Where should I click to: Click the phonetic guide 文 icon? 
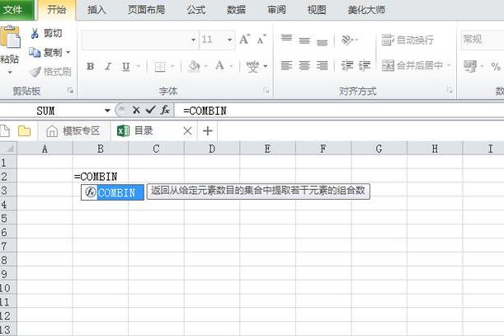tap(252, 66)
